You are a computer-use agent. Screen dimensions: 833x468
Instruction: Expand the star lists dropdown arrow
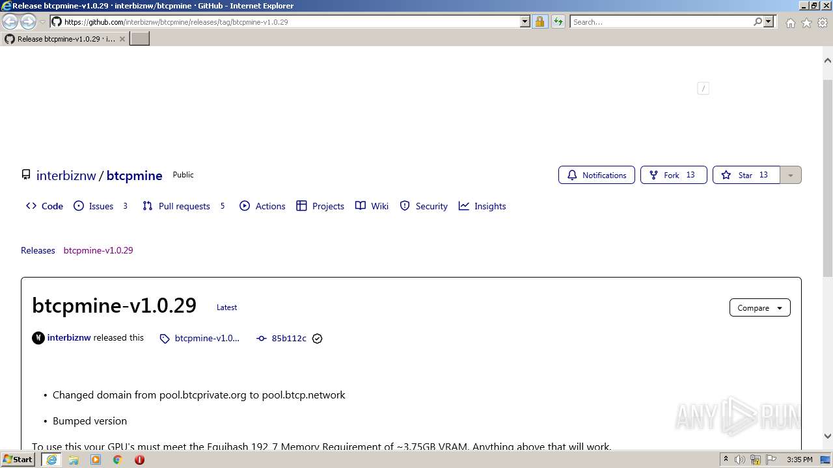(791, 175)
